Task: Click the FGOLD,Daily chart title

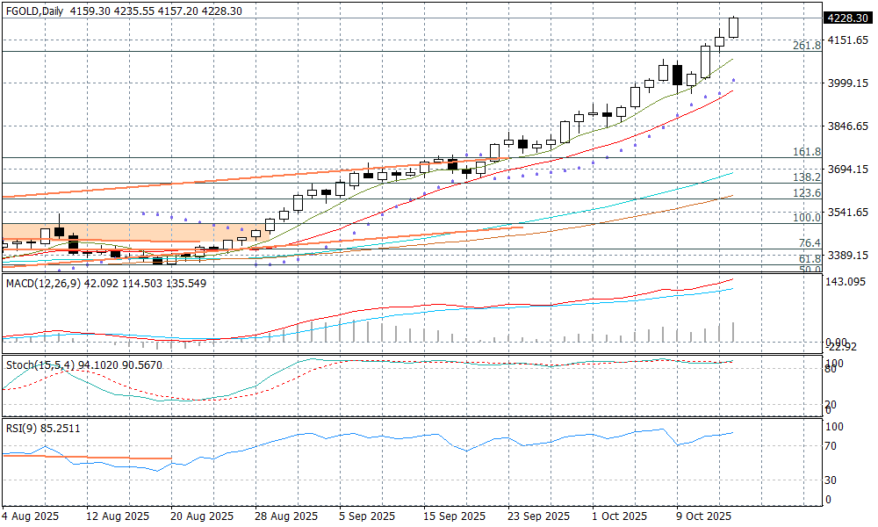Action: 35,11
